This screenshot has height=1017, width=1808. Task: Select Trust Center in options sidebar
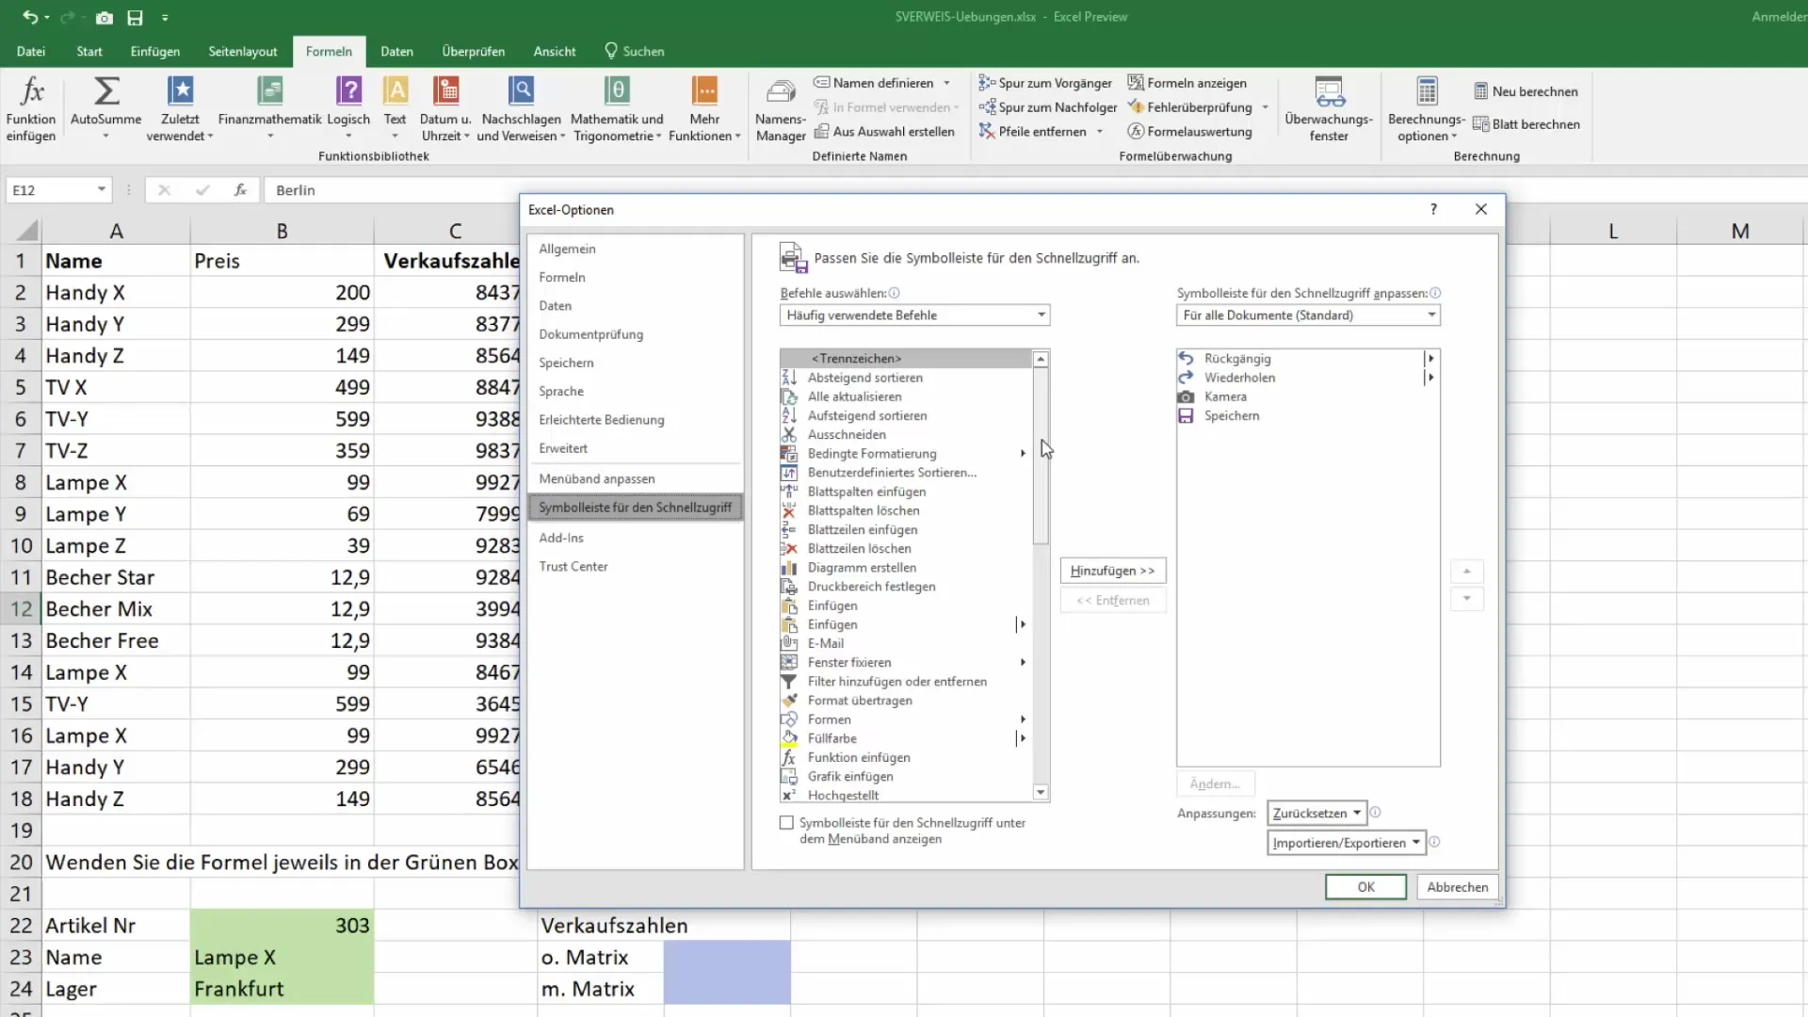click(636, 566)
